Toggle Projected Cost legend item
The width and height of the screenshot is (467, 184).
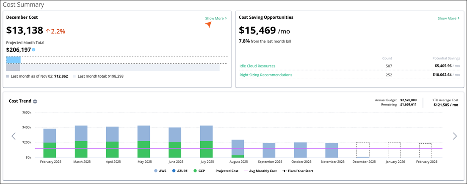pos(228,171)
